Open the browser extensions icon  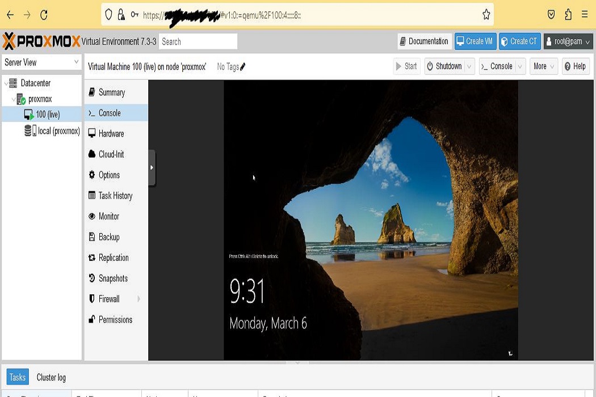pyautogui.click(x=568, y=15)
